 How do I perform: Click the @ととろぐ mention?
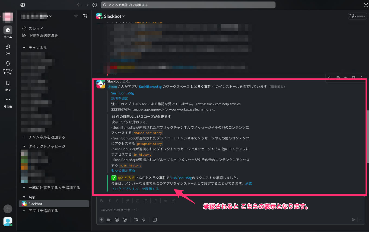(126, 178)
